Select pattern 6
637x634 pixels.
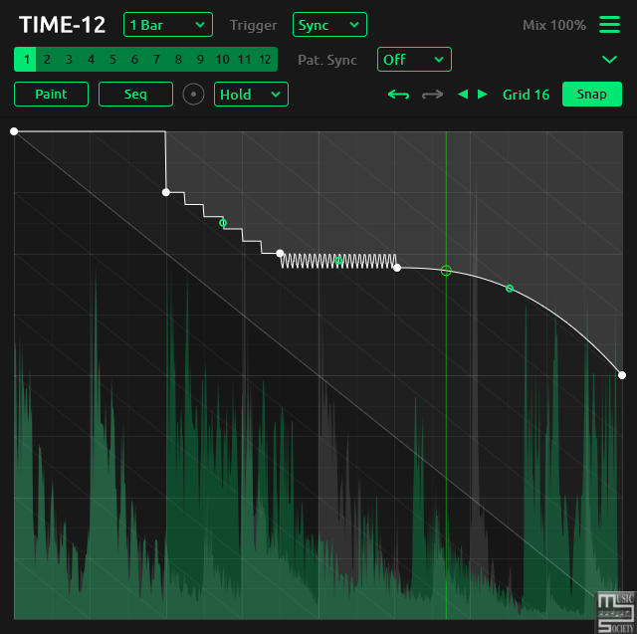[135, 60]
